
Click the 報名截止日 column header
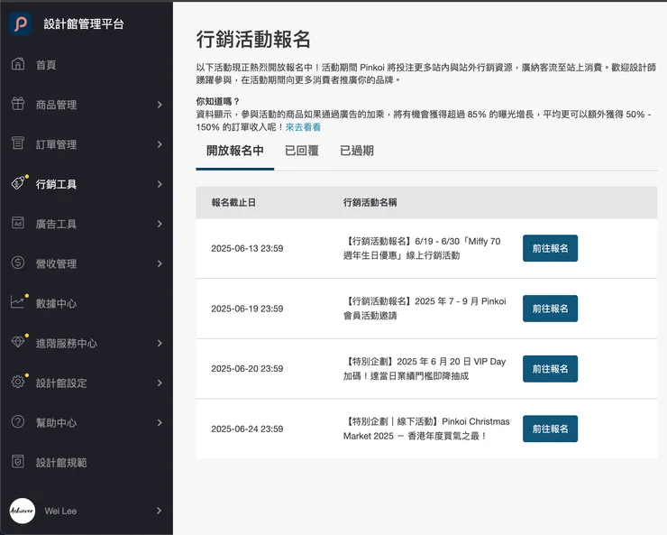(233, 203)
